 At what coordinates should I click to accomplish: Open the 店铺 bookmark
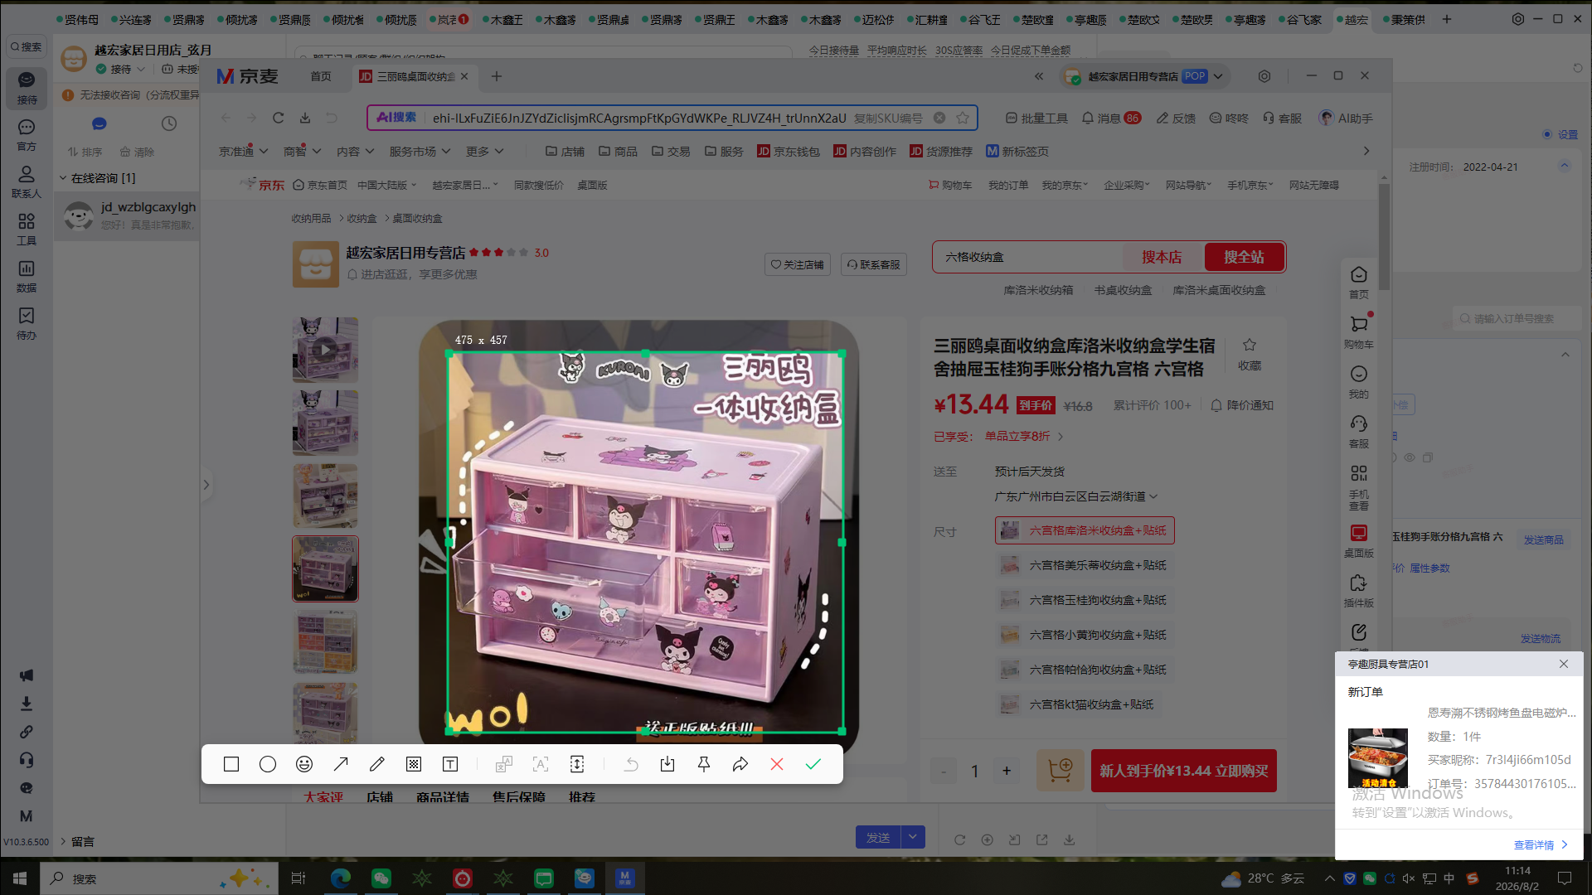pyautogui.click(x=565, y=152)
